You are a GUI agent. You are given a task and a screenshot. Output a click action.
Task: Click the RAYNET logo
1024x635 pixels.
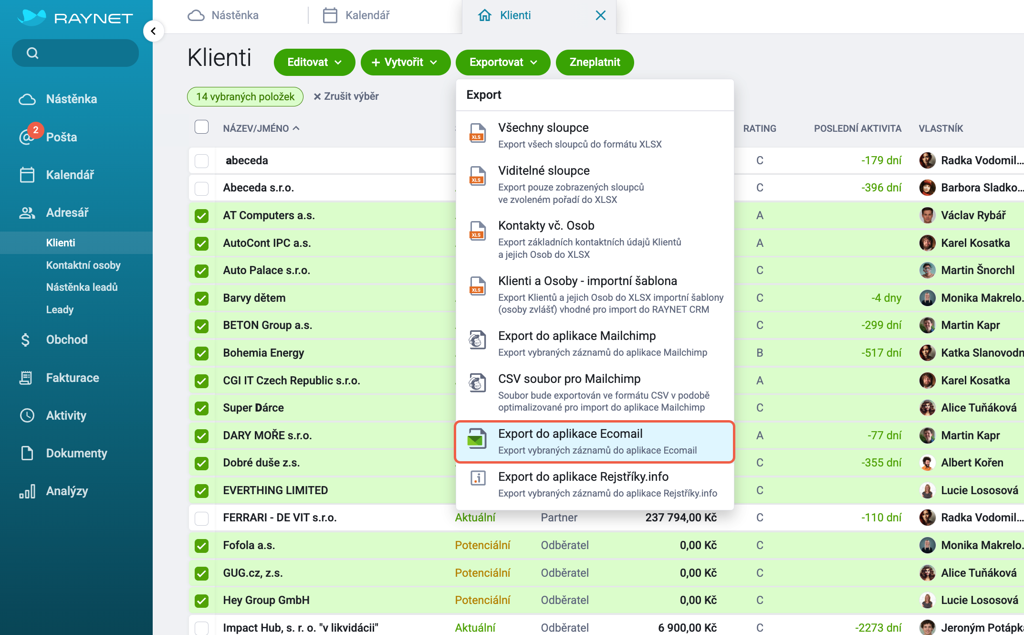click(x=75, y=18)
